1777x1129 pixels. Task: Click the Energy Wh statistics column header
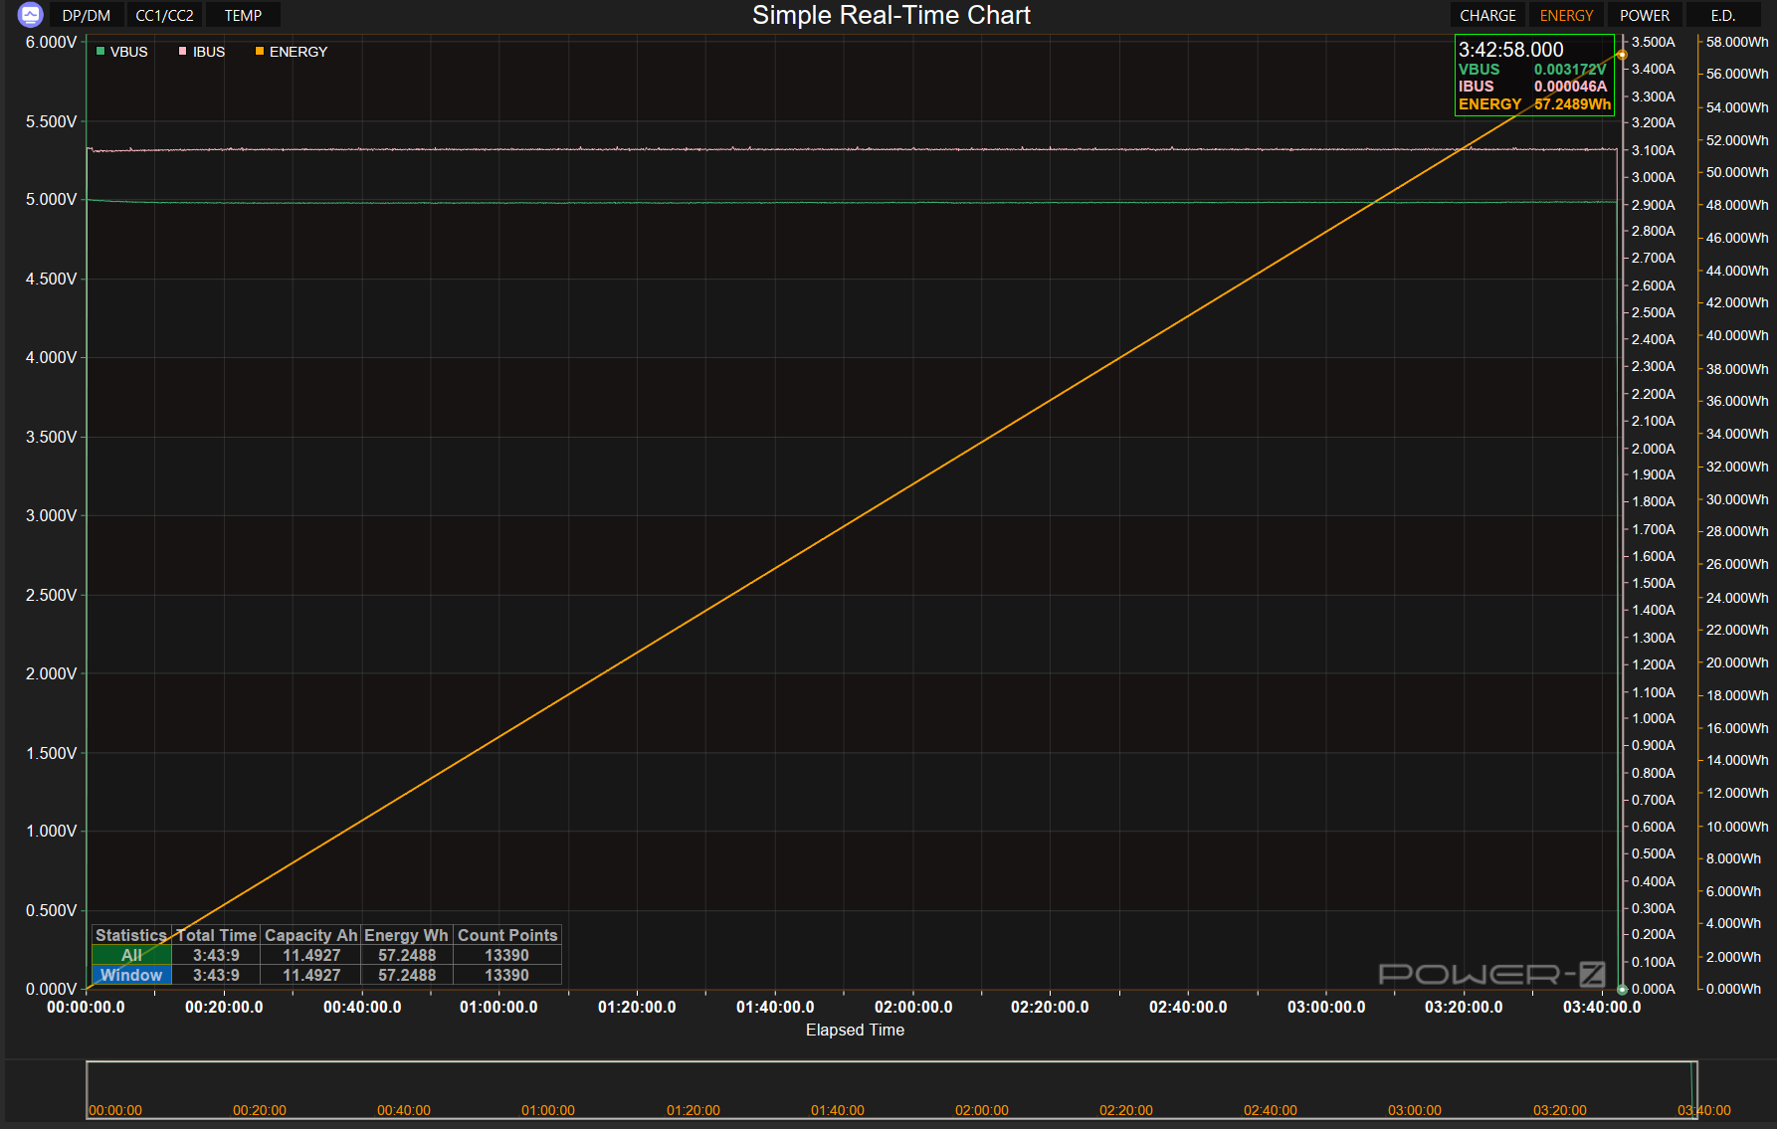tap(406, 935)
